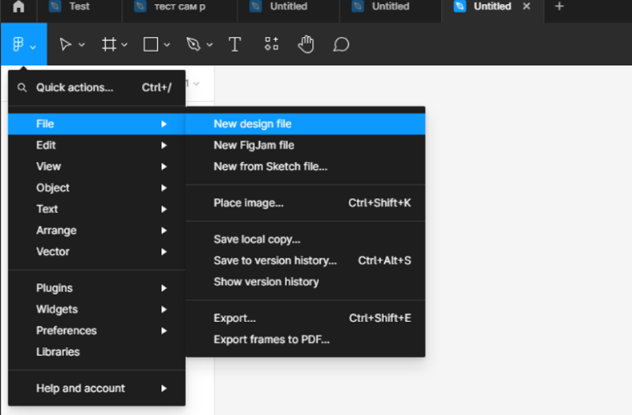This screenshot has height=415, width=632.
Task: Open the Widgets menu item
Action: 97,309
